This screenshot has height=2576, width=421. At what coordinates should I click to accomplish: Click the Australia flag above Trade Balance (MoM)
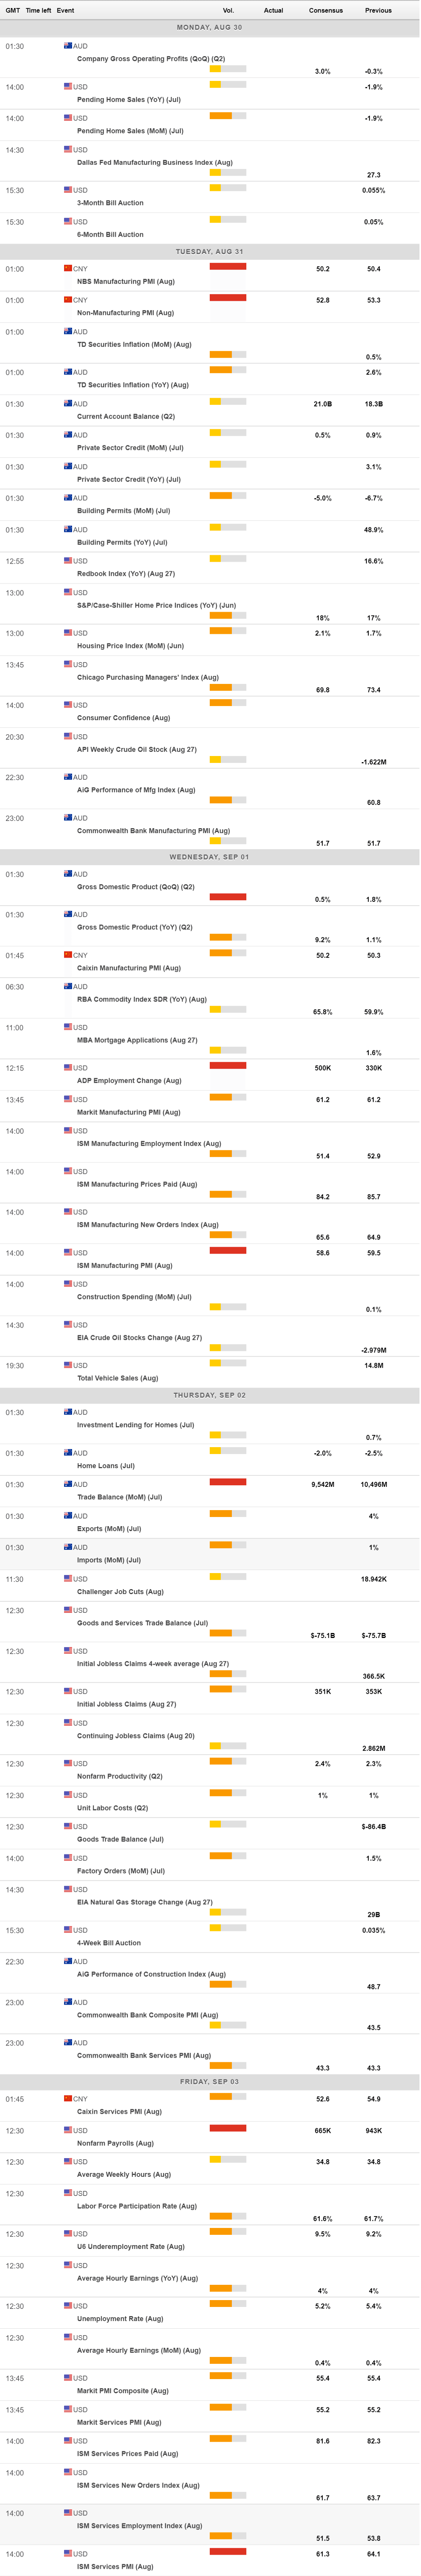(x=68, y=1484)
